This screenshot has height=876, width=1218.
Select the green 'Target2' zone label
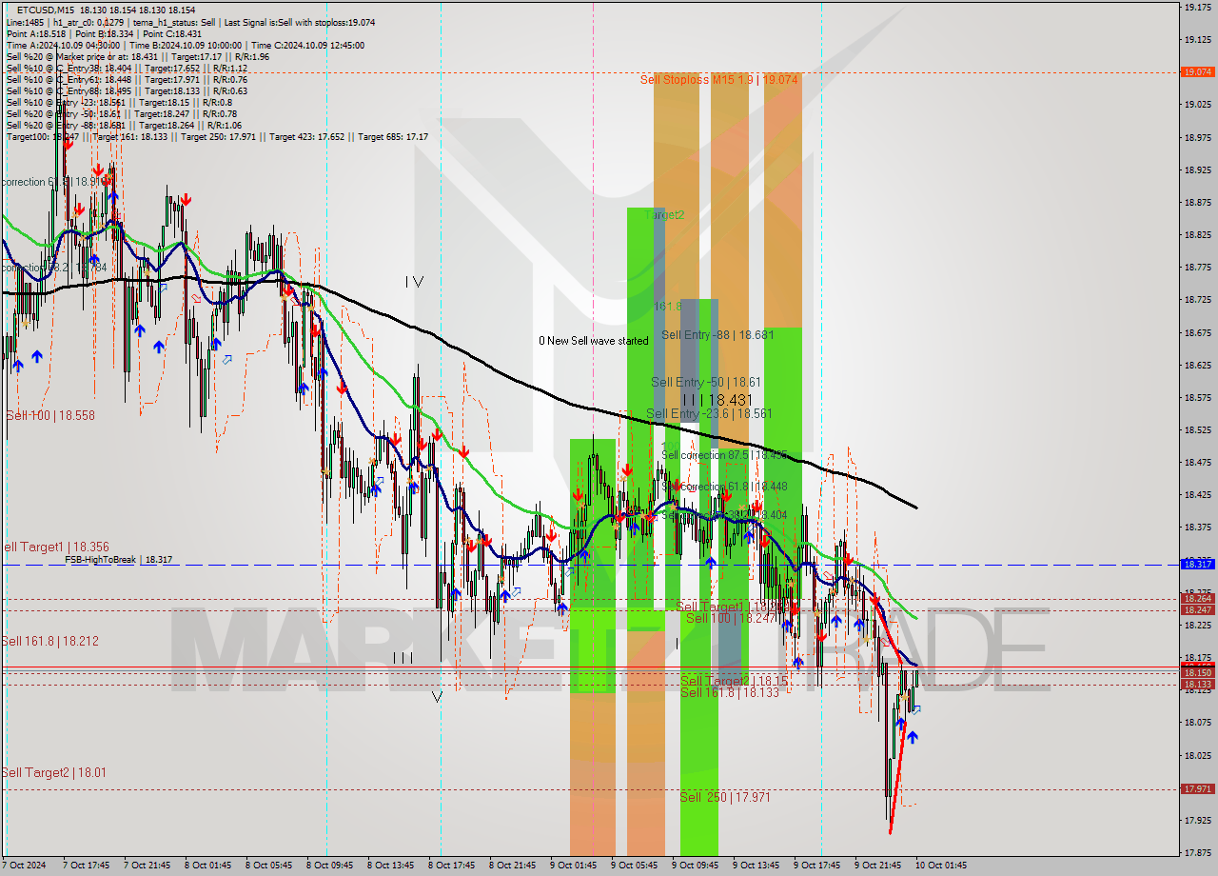click(x=664, y=215)
